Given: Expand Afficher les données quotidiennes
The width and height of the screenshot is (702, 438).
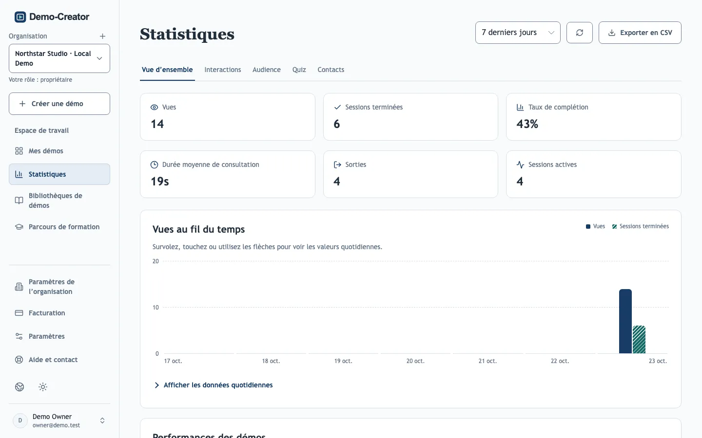Looking at the screenshot, I should pyautogui.click(x=214, y=385).
